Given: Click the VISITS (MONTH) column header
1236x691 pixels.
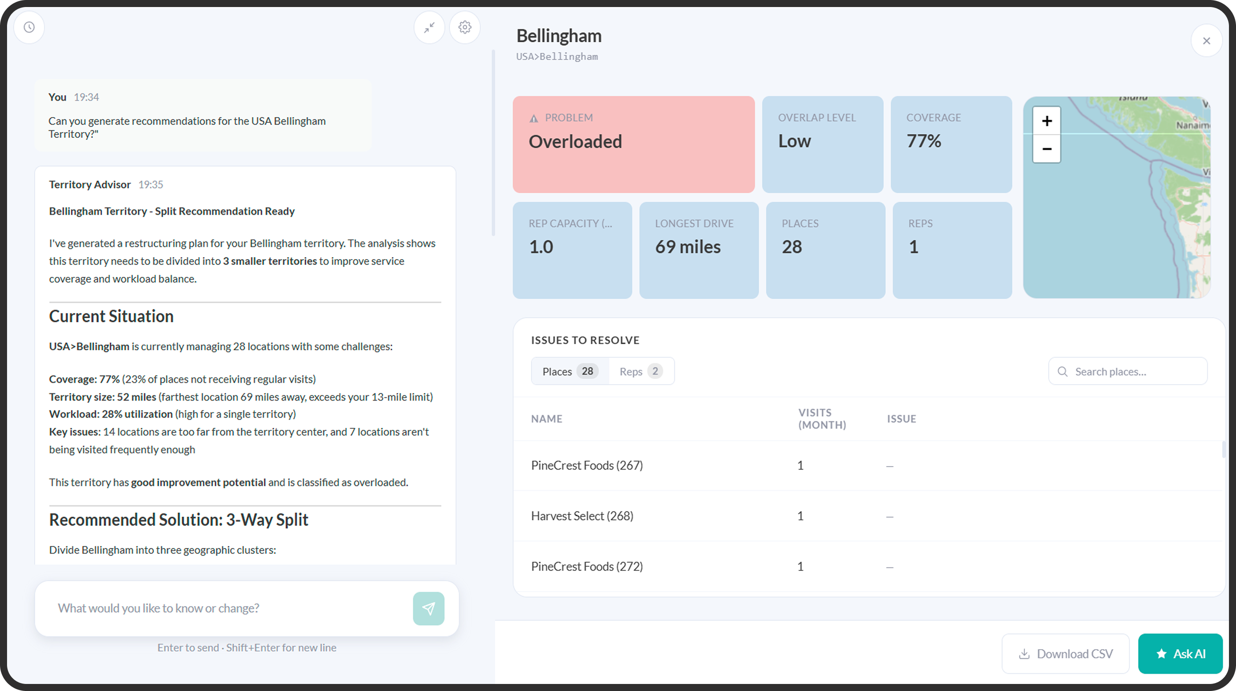Looking at the screenshot, I should [822, 419].
